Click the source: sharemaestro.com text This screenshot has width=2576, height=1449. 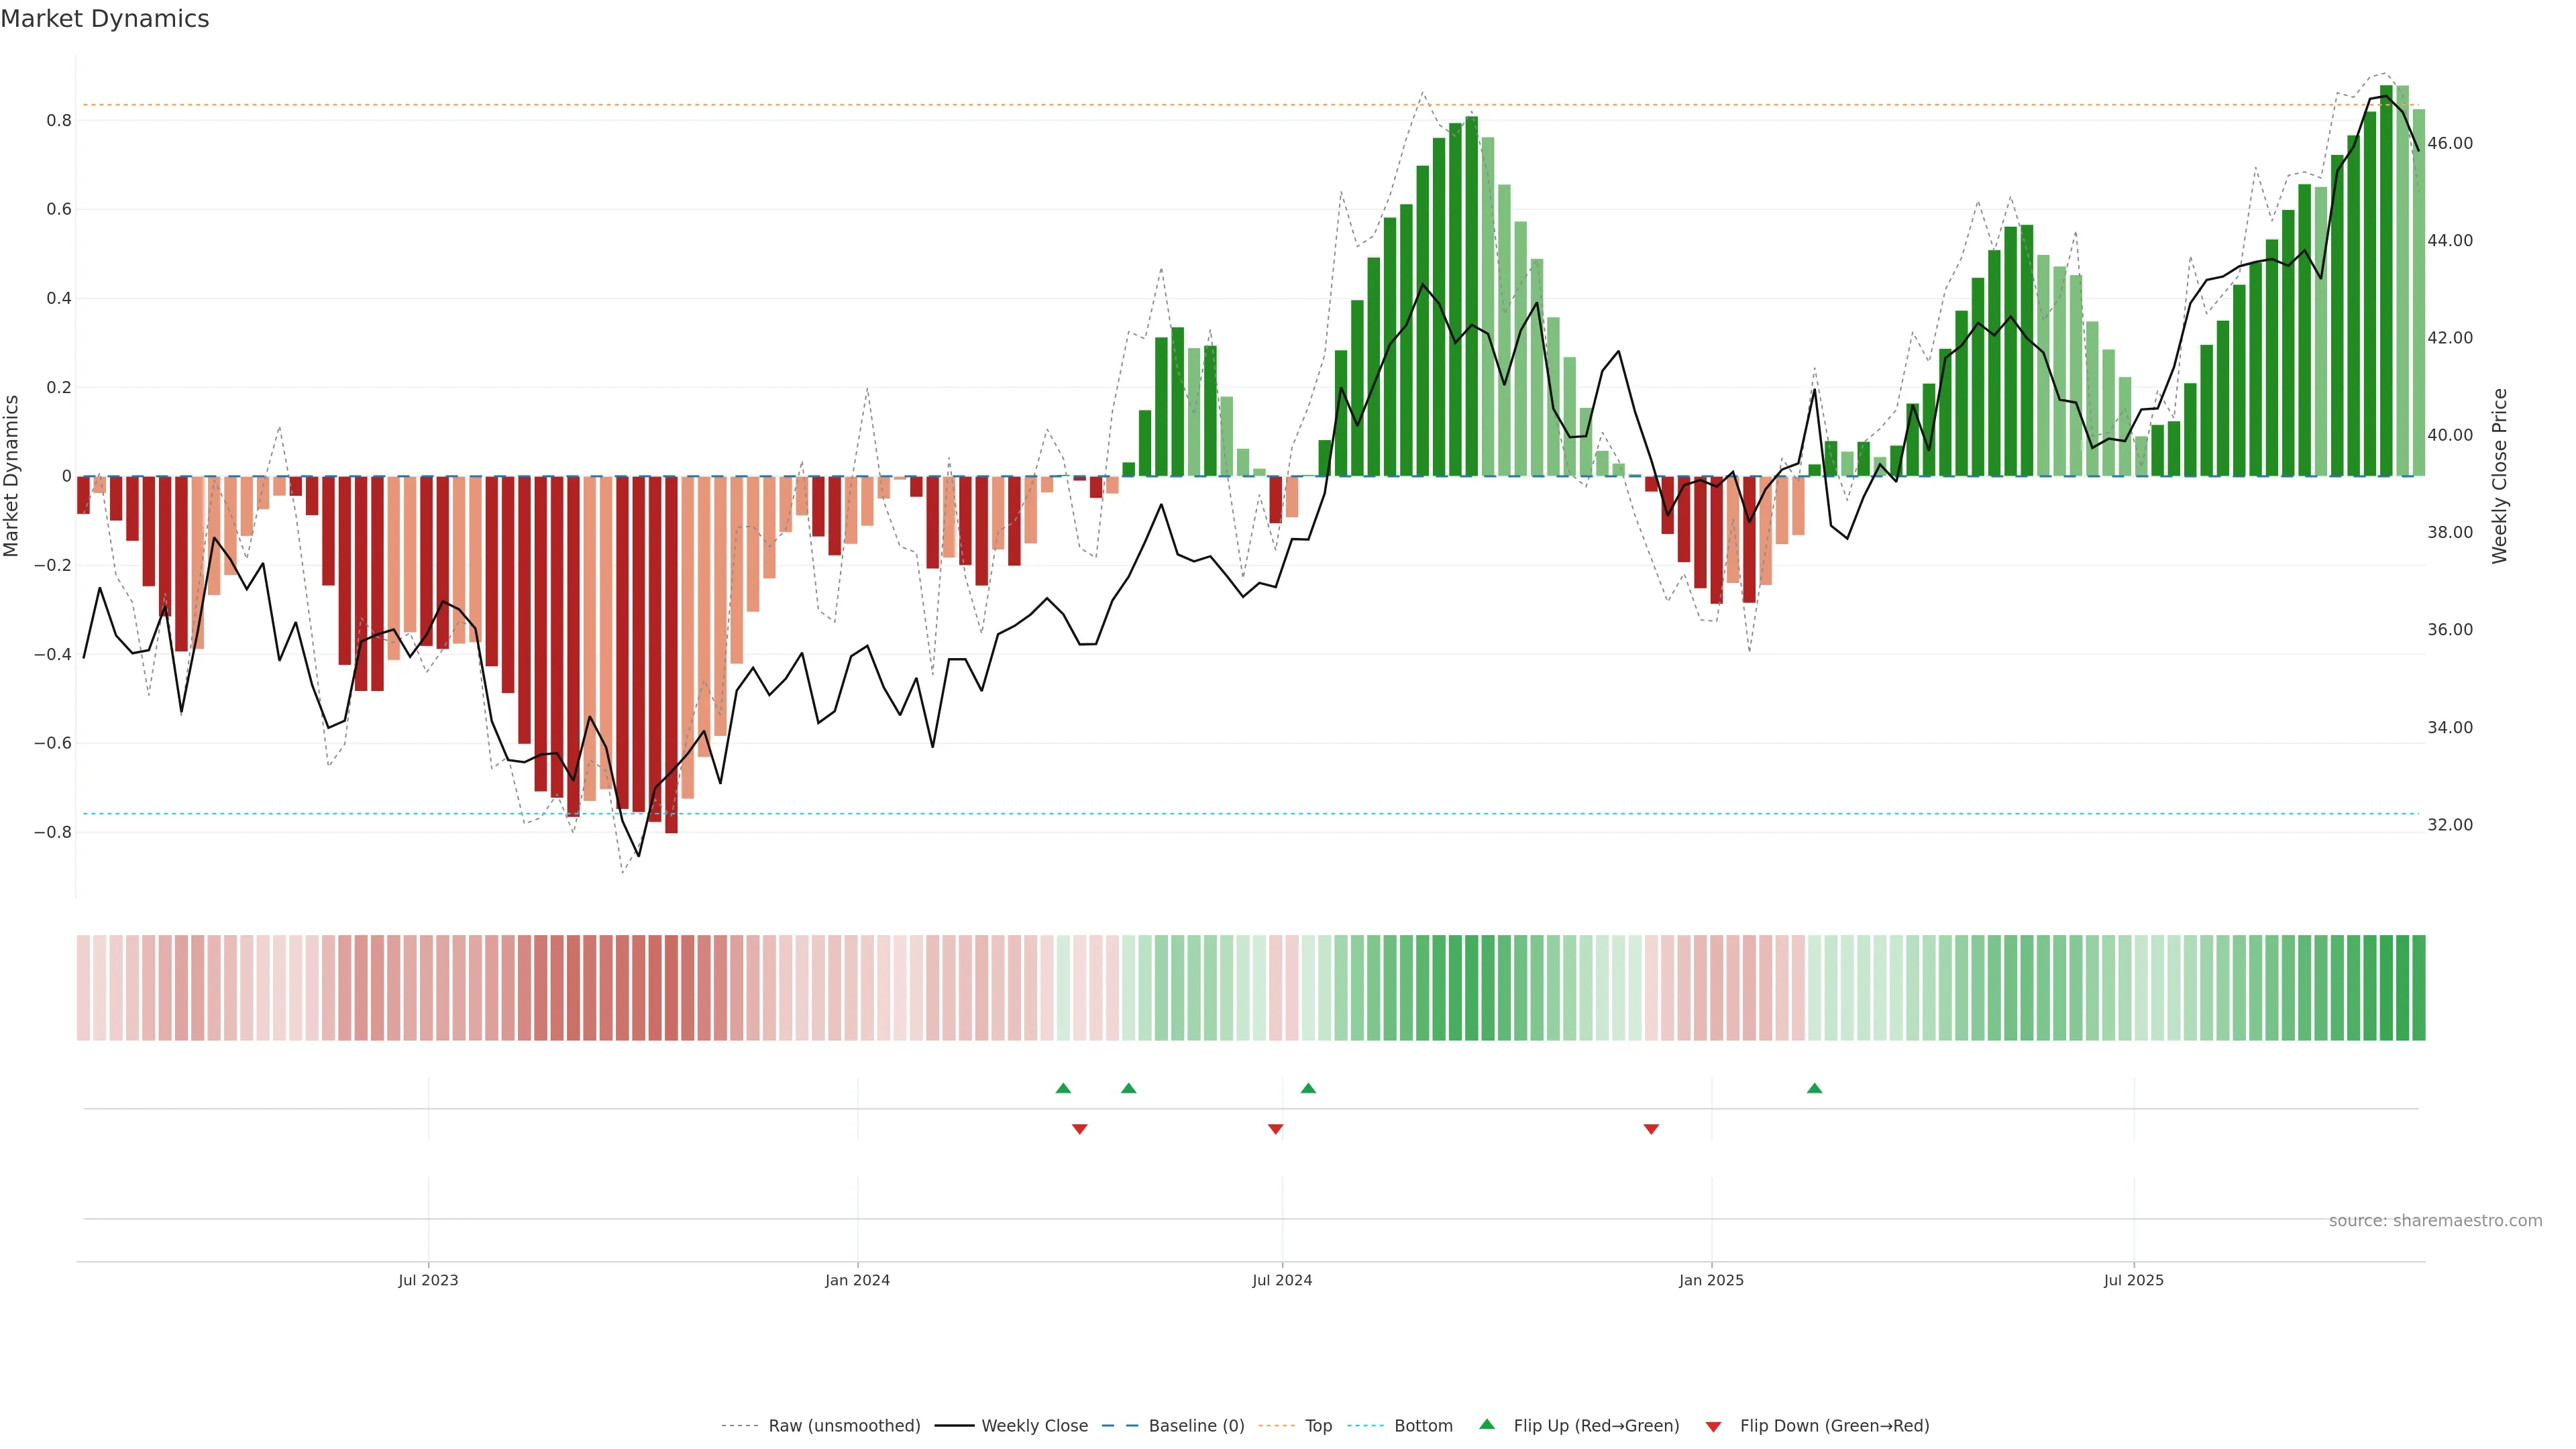[2435, 1220]
